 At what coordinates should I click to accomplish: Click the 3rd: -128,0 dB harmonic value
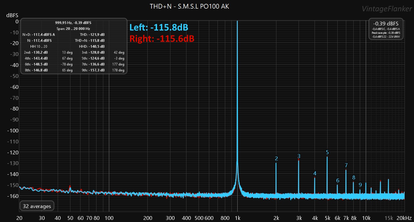click(x=93, y=52)
